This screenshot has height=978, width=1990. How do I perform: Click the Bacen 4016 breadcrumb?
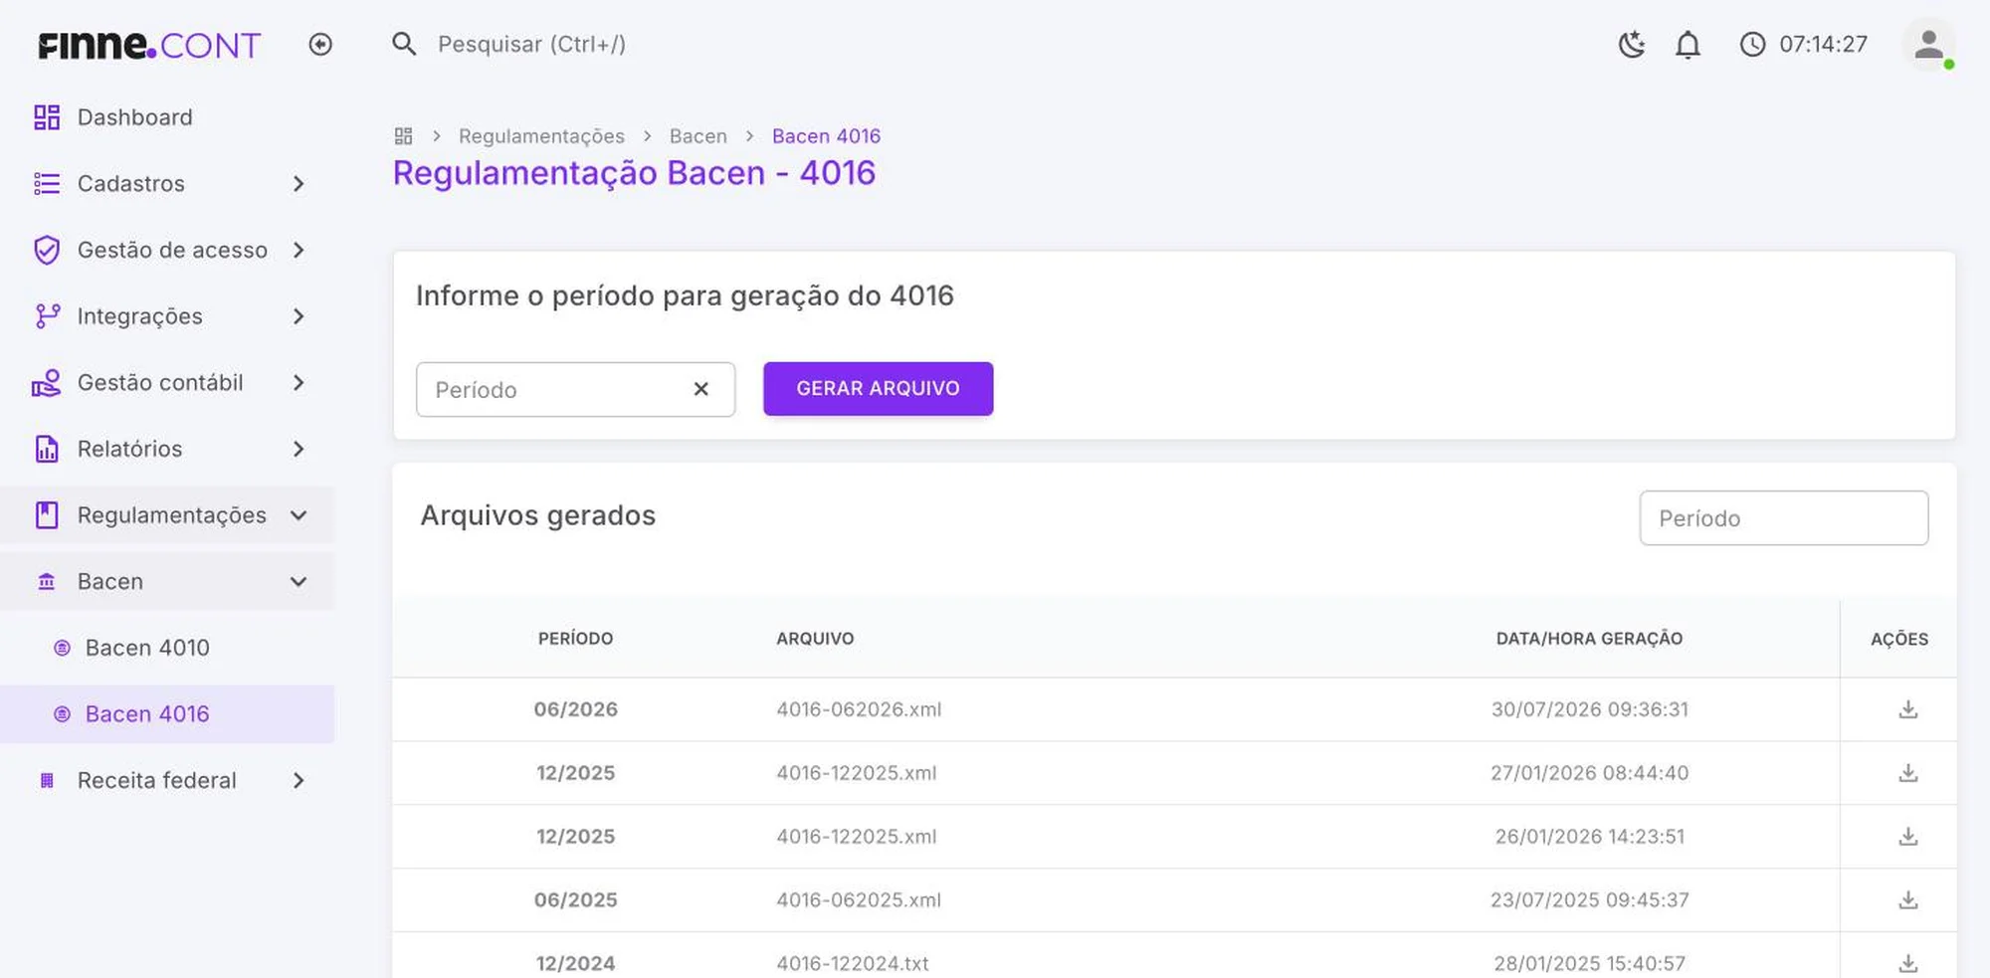[x=826, y=136]
